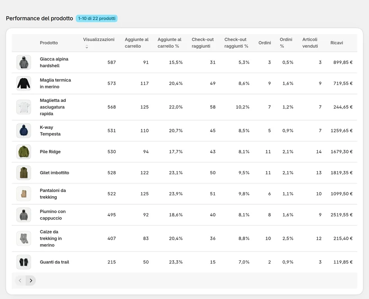Select the K-way Tempesta jacket thumbnail

23,131
